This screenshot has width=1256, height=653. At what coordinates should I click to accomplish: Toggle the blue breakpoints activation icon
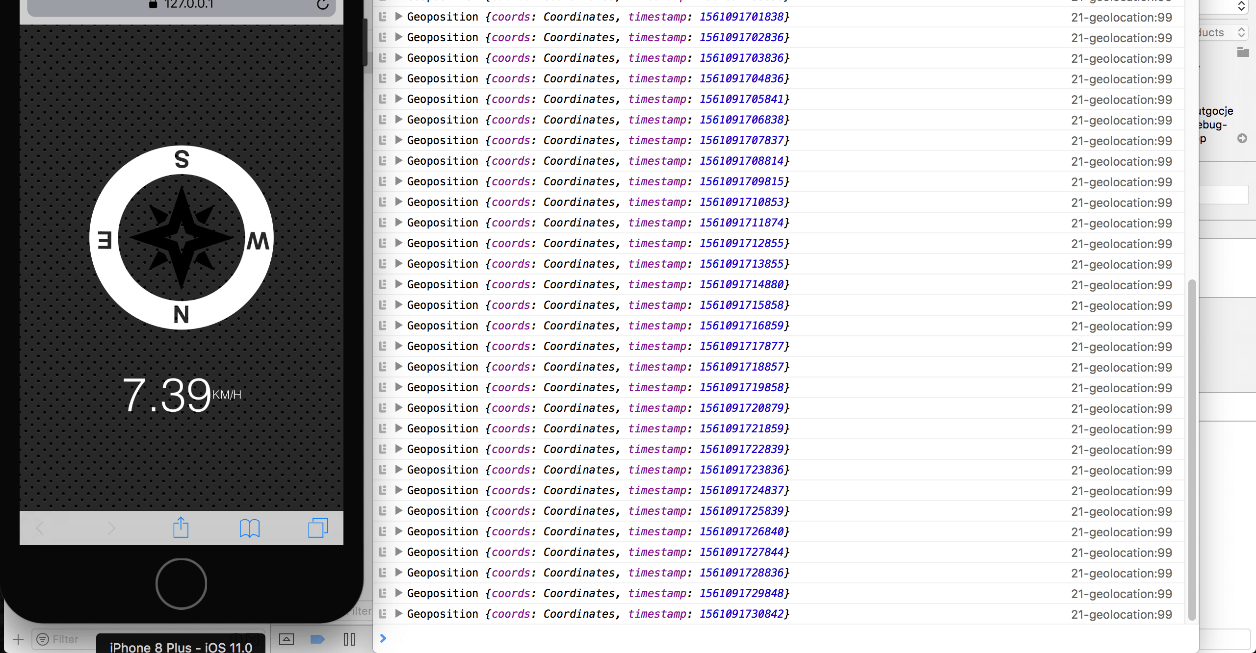pos(317,639)
